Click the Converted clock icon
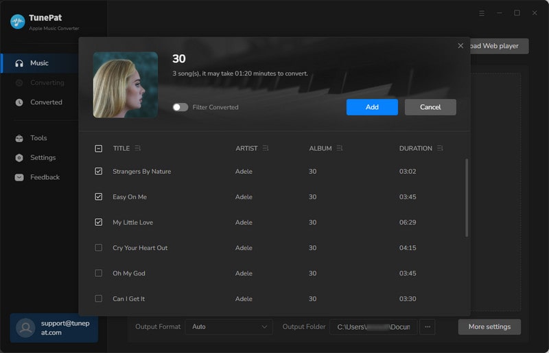 click(19, 102)
